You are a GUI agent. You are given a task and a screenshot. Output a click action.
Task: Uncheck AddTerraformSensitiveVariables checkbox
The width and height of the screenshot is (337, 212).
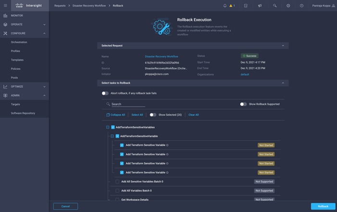[113, 127]
